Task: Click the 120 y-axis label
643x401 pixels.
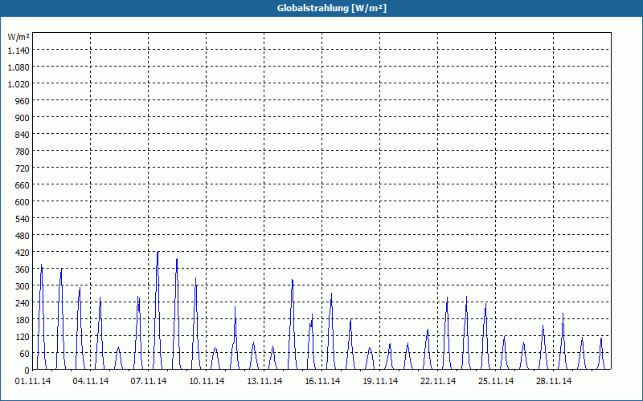Action: tap(23, 337)
